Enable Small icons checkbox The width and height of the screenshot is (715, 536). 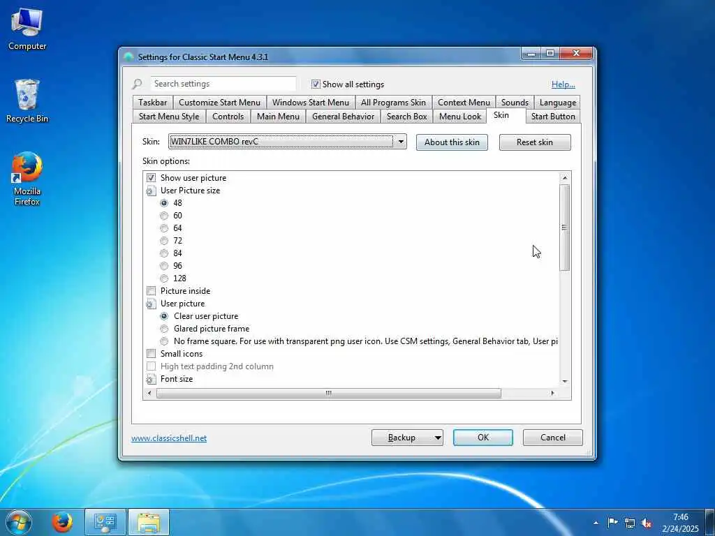(151, 354)
